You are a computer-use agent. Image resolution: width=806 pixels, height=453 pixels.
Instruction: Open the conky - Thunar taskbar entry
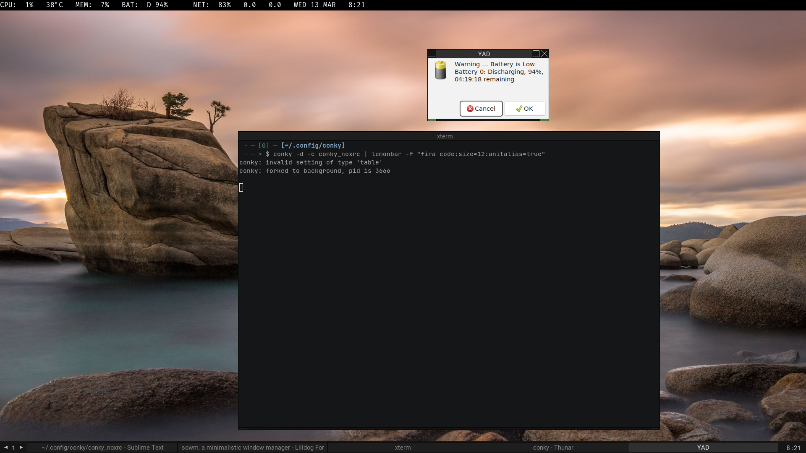[x=553, y=448]
